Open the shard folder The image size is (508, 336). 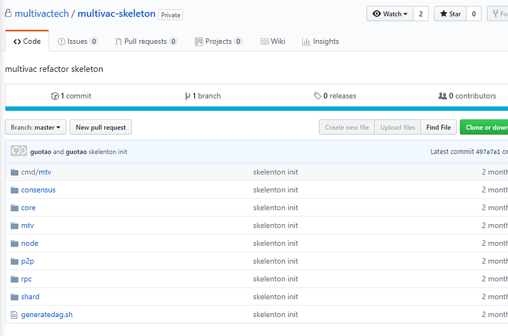30,297
